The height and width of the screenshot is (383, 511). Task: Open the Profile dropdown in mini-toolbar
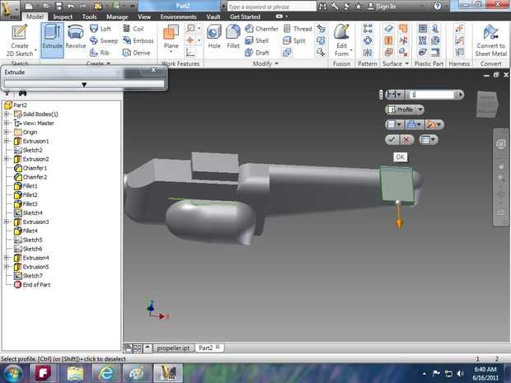420,110
